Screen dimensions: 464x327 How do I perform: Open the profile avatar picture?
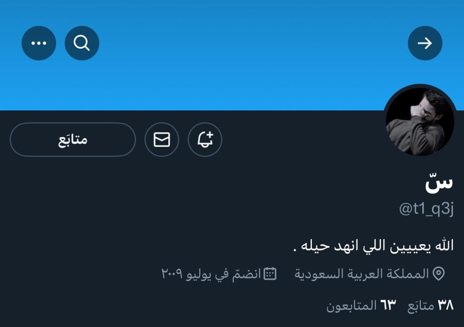pos(420,121)
